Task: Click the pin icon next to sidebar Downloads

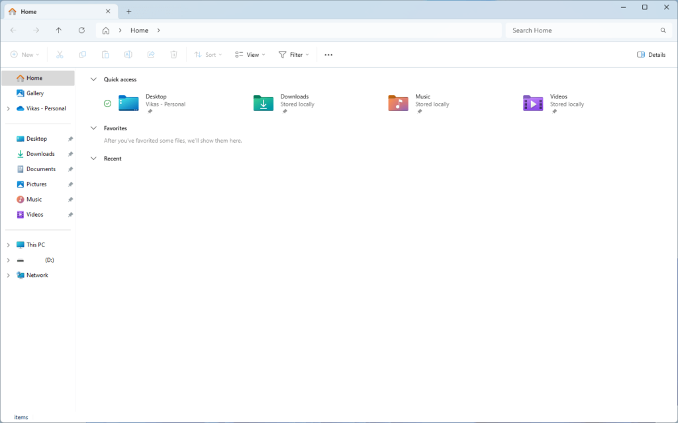Action: tap(70, 154)
